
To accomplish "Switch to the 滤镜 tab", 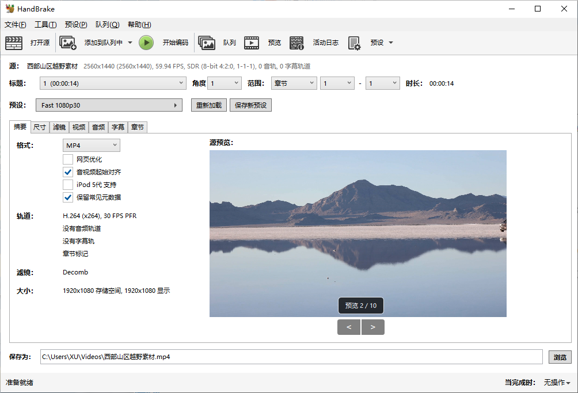I will [59, 127].
